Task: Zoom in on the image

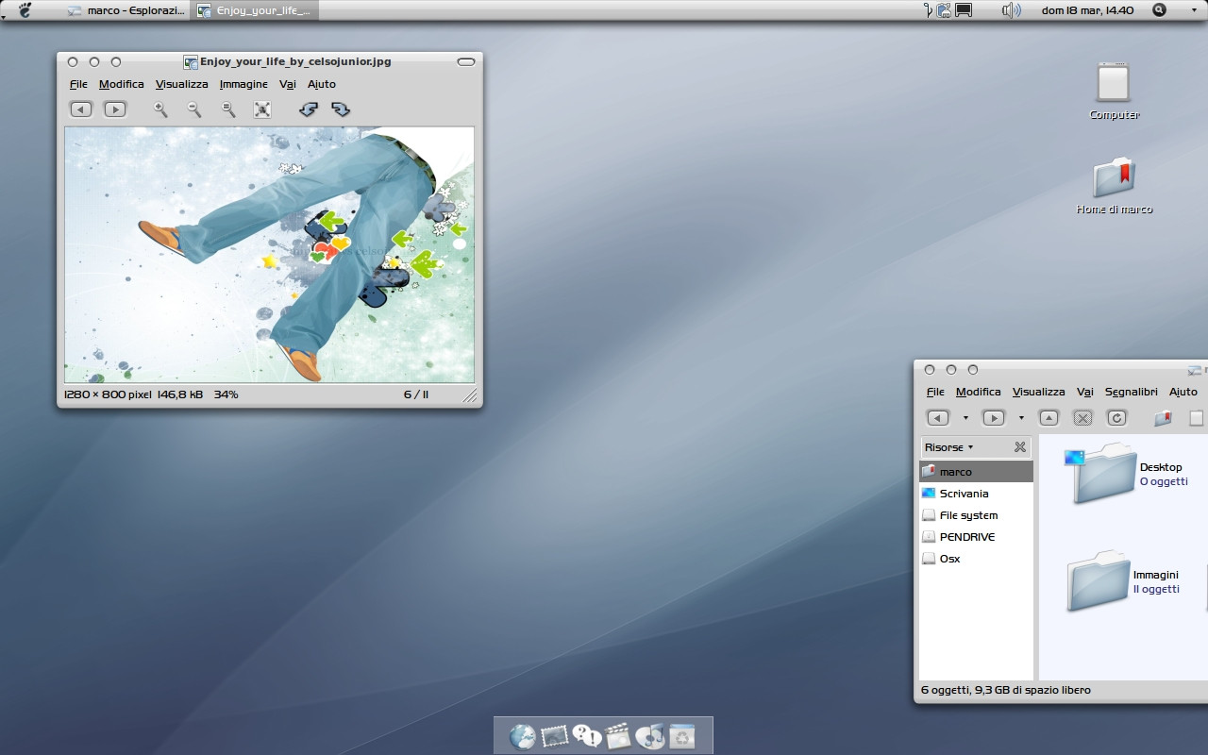Action: 160,109
